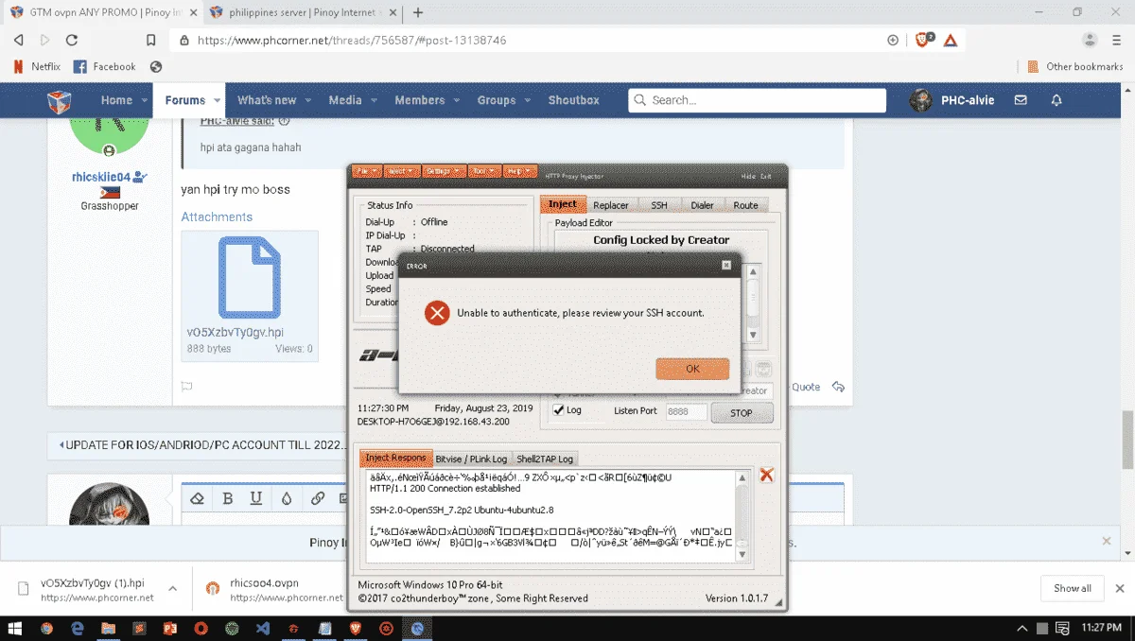Open the Other bookmarks folder

(1075, 66)
